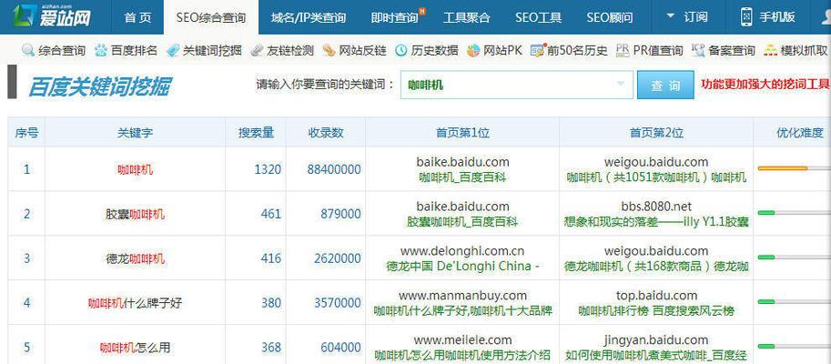The image size is (831, 364).
Task: Open 功能更加强大的挖词工具 red link
Action: tap(765, 85)
